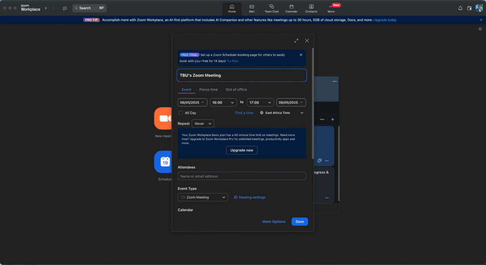Click the calendar panel icon near the bell
The image size is (486, 265).
(469, 8)
